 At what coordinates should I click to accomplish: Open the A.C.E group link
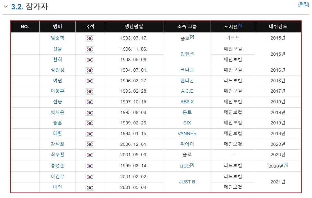187,91
